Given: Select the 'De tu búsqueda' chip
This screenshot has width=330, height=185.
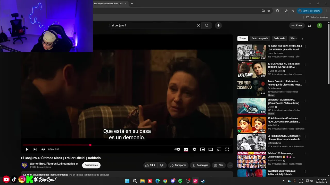Looking at the screenshot, I should pos(260,39).
